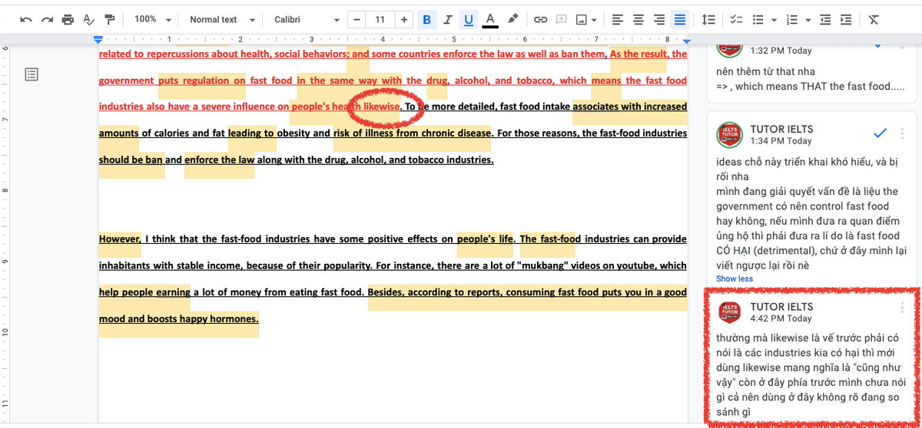This screenshot has height=428, width=922.
Task: Toggle underline formatting
Action: tap(469, 19)
